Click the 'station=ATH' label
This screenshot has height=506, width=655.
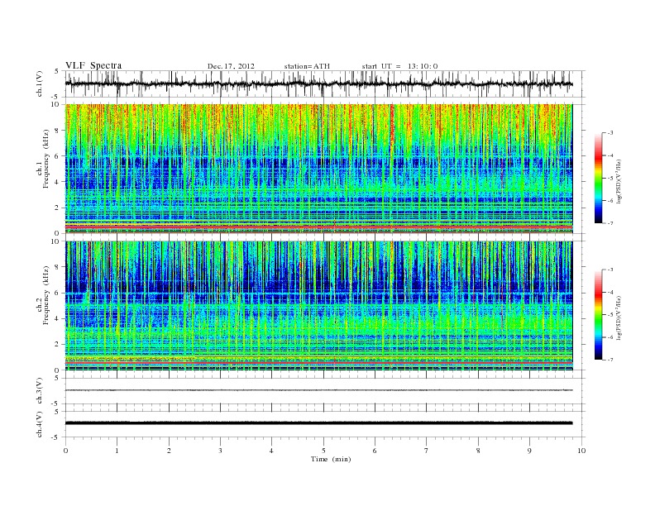click(x=307, y=66)
